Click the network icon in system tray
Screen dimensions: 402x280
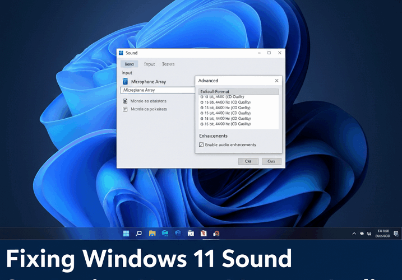[x=362, y=234]
